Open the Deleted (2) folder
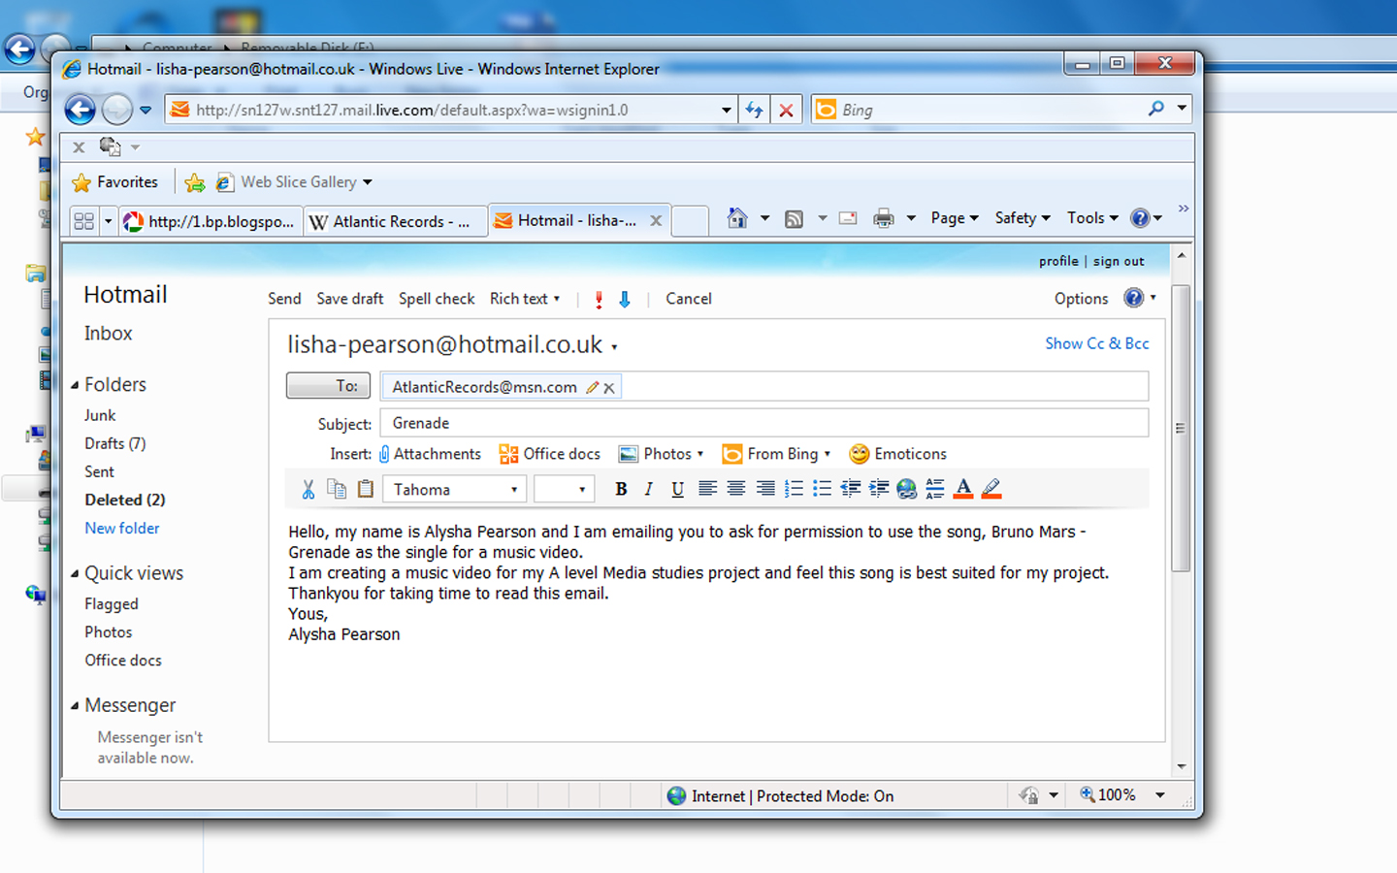The image size is (1397, 873). click(x=125, y=500)
